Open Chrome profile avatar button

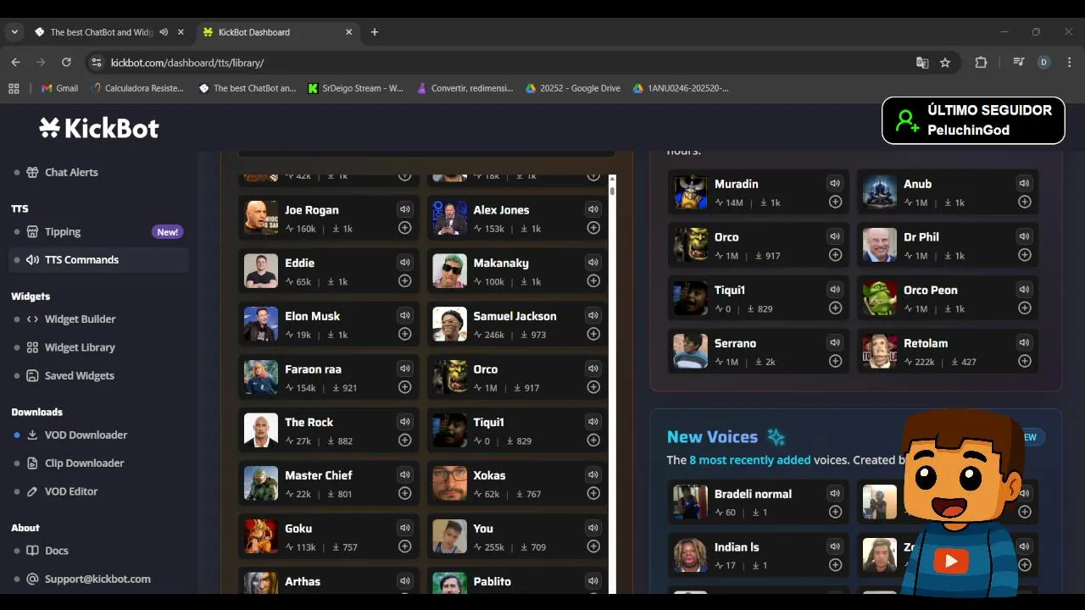point(1043,63)
